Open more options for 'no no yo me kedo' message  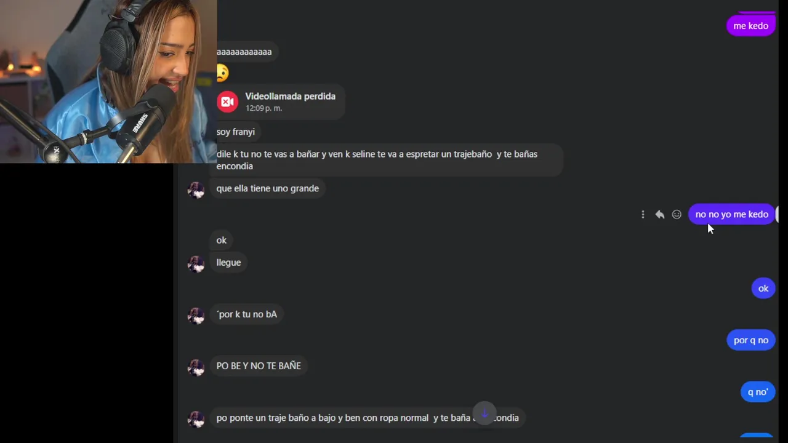click(643, 214)
